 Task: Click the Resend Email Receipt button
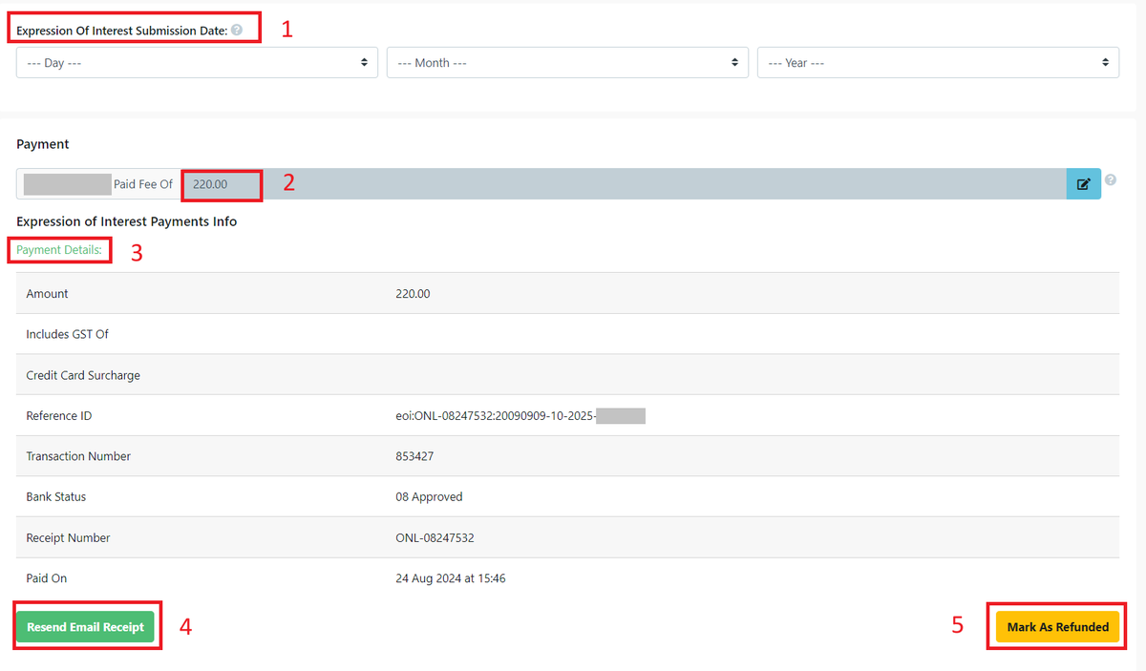click(x=86, y=626)
